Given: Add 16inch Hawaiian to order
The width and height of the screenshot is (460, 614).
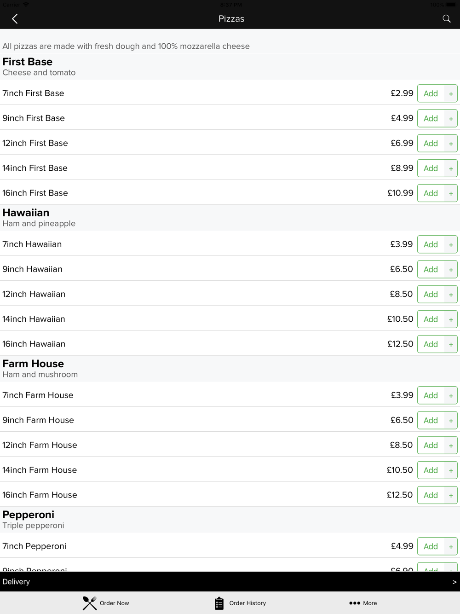Looking at the screenshot, I should 437,344.
